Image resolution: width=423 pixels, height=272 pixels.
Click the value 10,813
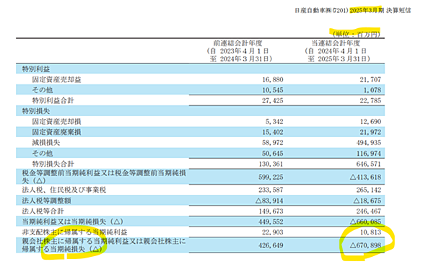point(370,232)
